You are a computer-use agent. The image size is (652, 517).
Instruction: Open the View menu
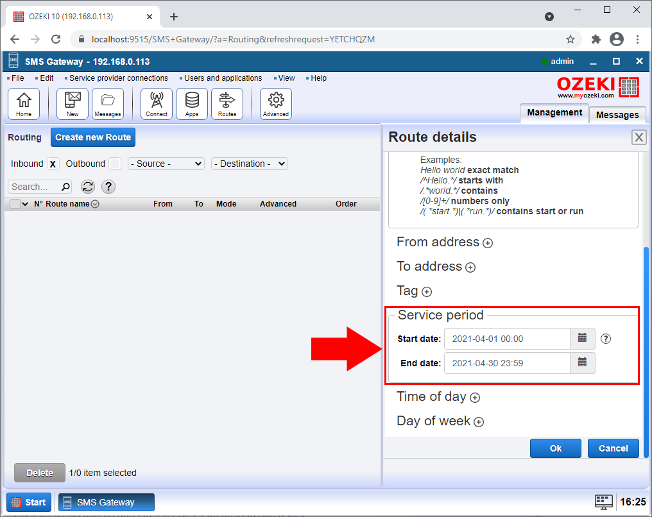(286, 78)
